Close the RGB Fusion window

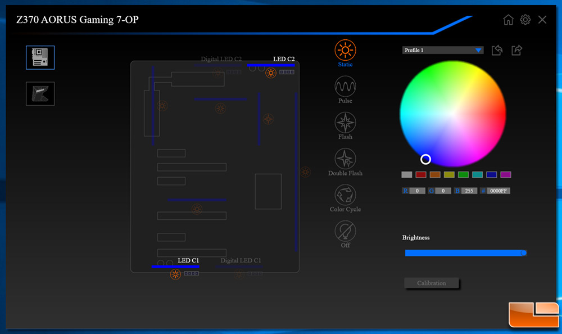click(542, 20)
